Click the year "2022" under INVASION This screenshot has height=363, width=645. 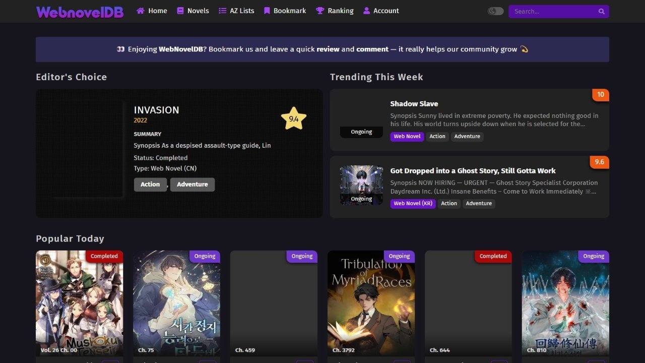click(x=141, y=120)
